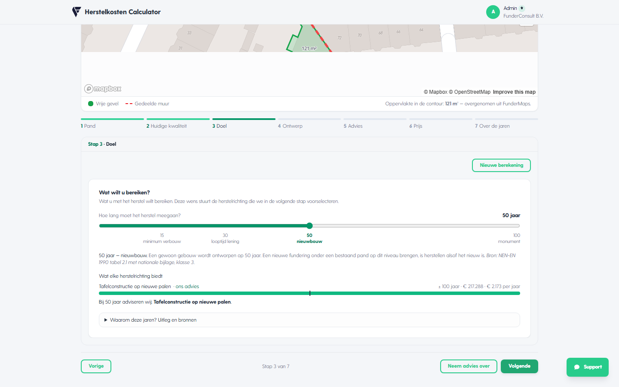Click 'Tafelconstructie op nieuwe palen' option label
Image resolution: width=619 pixels, height=387 pixels.
coord(135,286)
